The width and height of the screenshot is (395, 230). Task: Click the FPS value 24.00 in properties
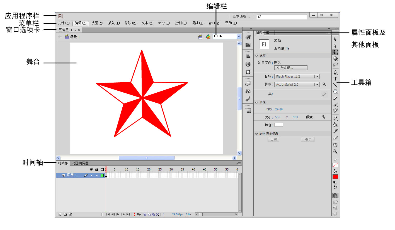(x=279, y=109)
